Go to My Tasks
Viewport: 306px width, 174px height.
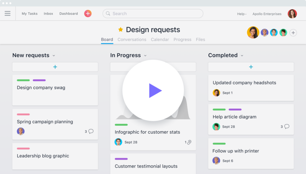(x=29, y=14)
